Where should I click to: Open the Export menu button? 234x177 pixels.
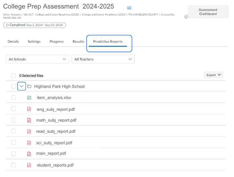coord(213,75)
